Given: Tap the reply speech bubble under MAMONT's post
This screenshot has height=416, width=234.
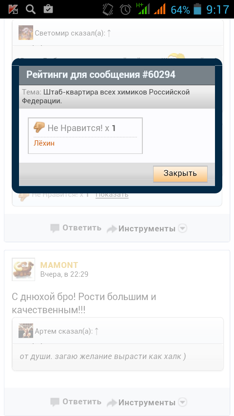Looking at the screenshot, I should point(55,402).
